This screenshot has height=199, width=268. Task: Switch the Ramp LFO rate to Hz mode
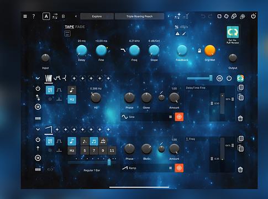[x=72, y=150]
